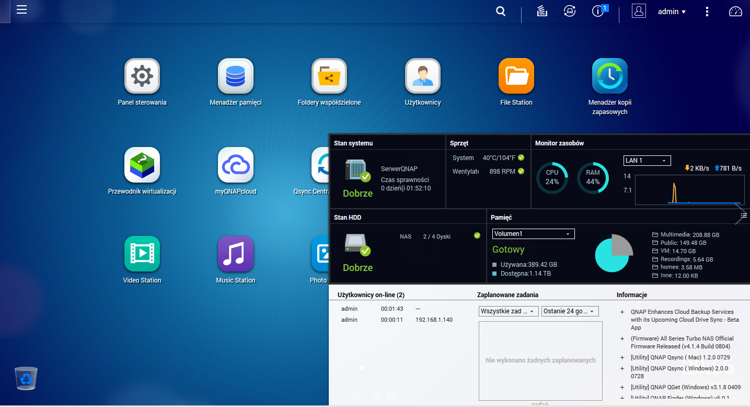Image resolution: width=750 pixels, height=407 pixels.
Task: Expand the LAN 1 interface dropdown
Action: 647,161
